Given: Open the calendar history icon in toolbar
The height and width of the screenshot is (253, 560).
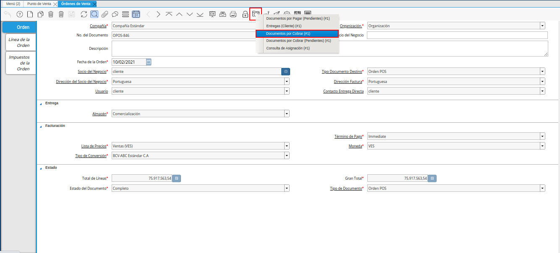Looking at the screenshot, I should point(136,14).
